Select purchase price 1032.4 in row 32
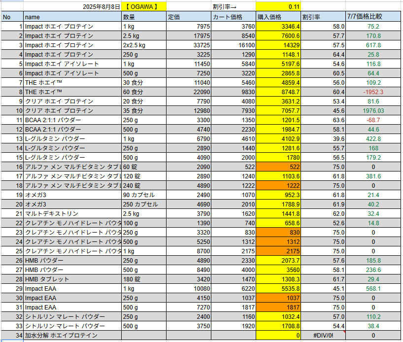 (x=278, y=316)
